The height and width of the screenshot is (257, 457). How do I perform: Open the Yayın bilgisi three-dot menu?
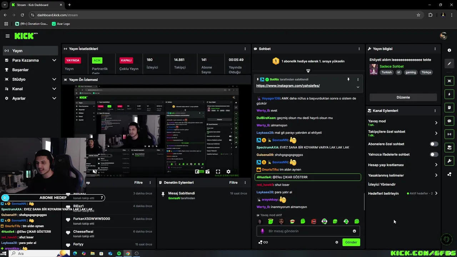pos(435,49)
